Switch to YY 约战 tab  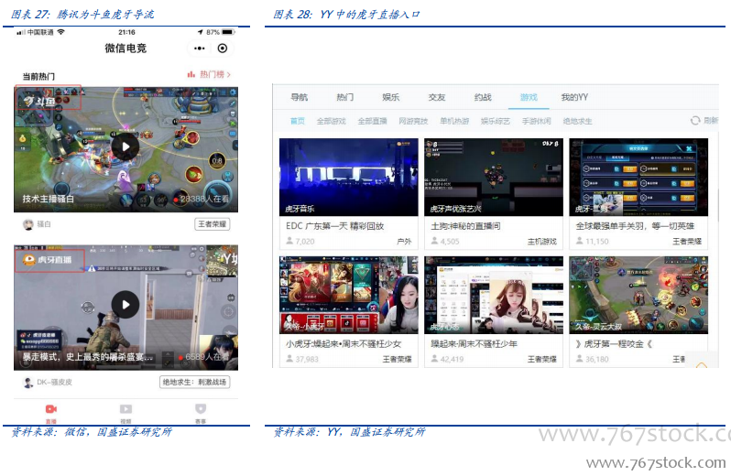coord(483,97)
